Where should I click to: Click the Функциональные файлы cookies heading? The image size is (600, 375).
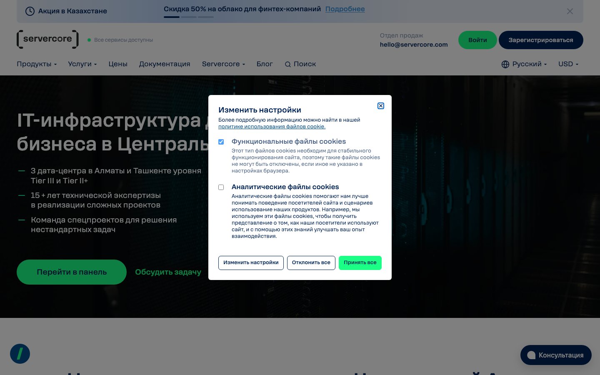pos(289,142)
